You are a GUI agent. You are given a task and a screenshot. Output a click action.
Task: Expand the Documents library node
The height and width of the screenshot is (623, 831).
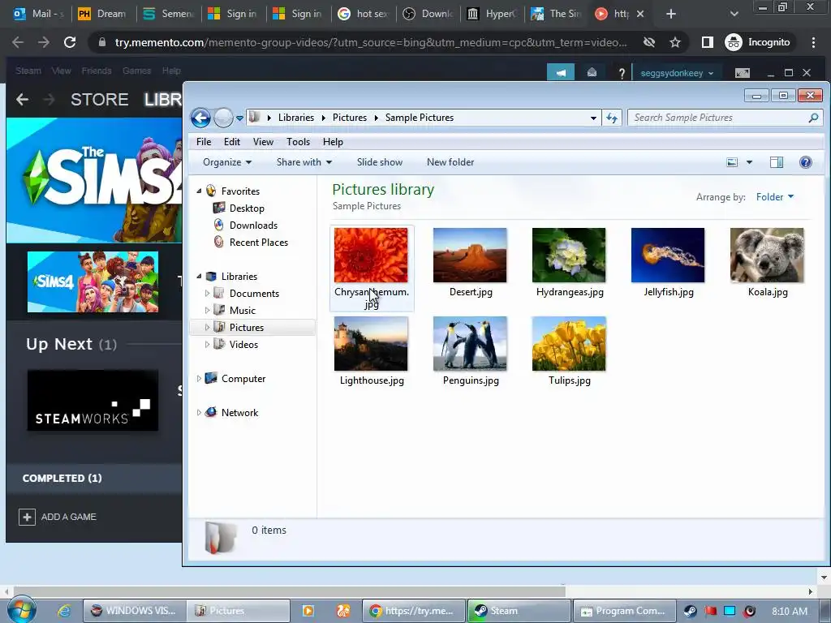pos(207,293)
